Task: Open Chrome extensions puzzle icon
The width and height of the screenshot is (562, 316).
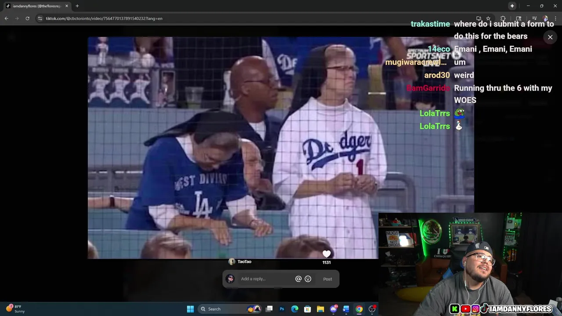Action: (x=503, y=18)
